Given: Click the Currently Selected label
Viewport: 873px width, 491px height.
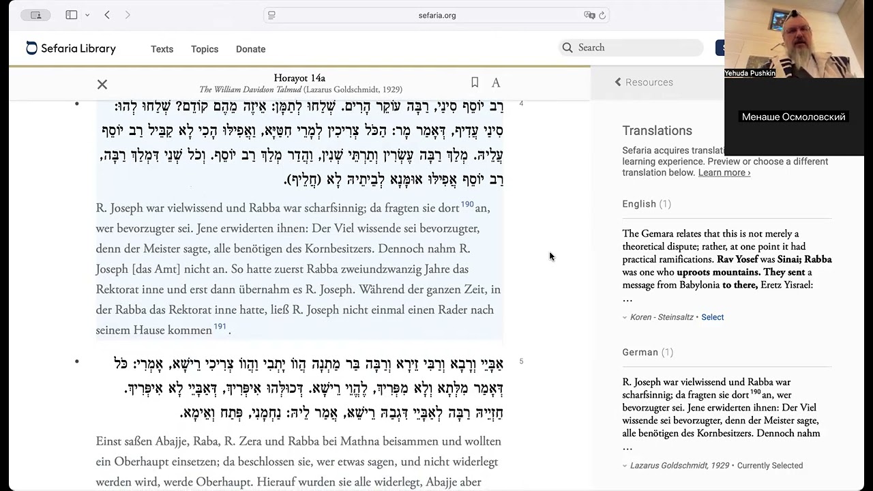Looking at the screenshot, I should click(x=770, y=466).
